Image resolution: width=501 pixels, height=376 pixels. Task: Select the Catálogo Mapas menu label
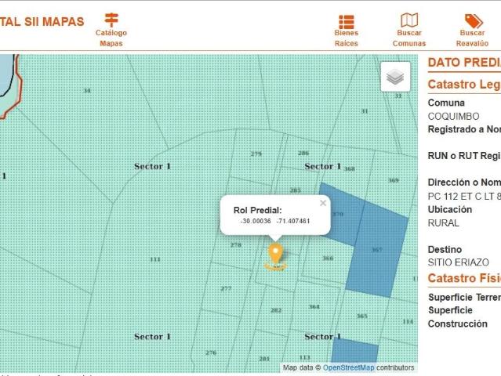point(111,38)
